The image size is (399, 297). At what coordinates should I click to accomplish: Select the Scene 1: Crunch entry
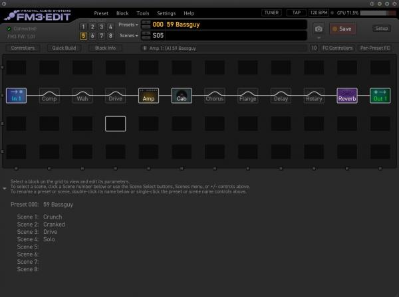[x=39, y=217]
